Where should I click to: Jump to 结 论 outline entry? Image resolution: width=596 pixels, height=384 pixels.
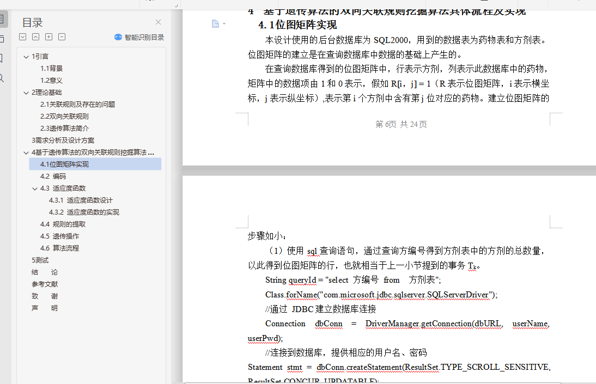(x=45, y=272)
